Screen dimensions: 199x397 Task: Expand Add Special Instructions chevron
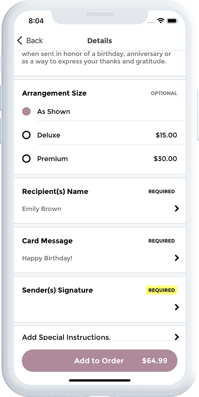click(x=177, y=337)
